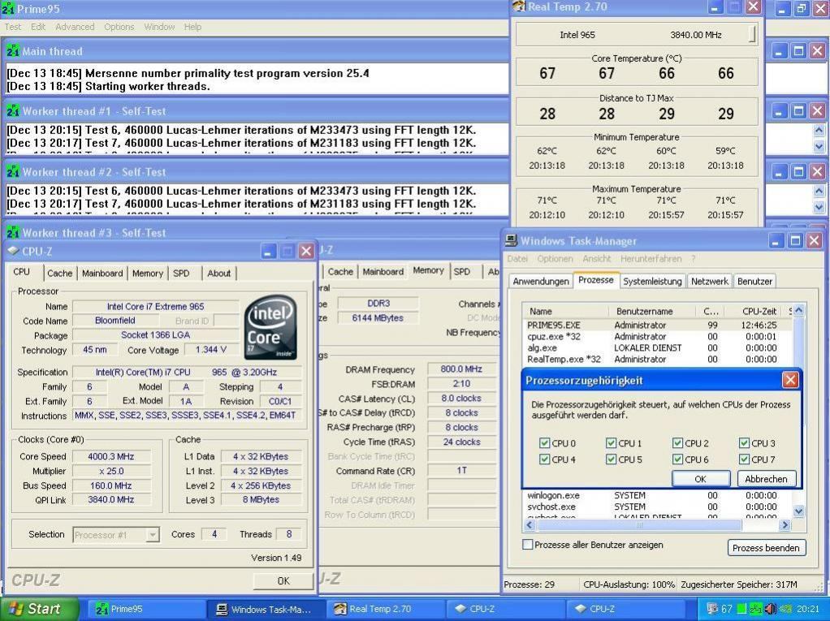Open the Options menu in Prime95
The width and height of the screenshot is (830, 621).
coord(119,27)
